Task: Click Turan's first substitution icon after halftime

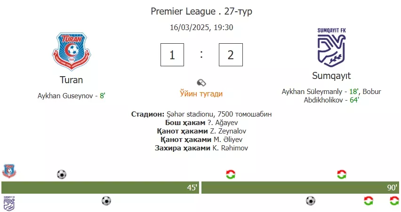Action: (x=231, y=174)
